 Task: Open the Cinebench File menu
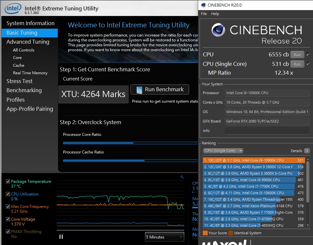click(x=203, y=14)
